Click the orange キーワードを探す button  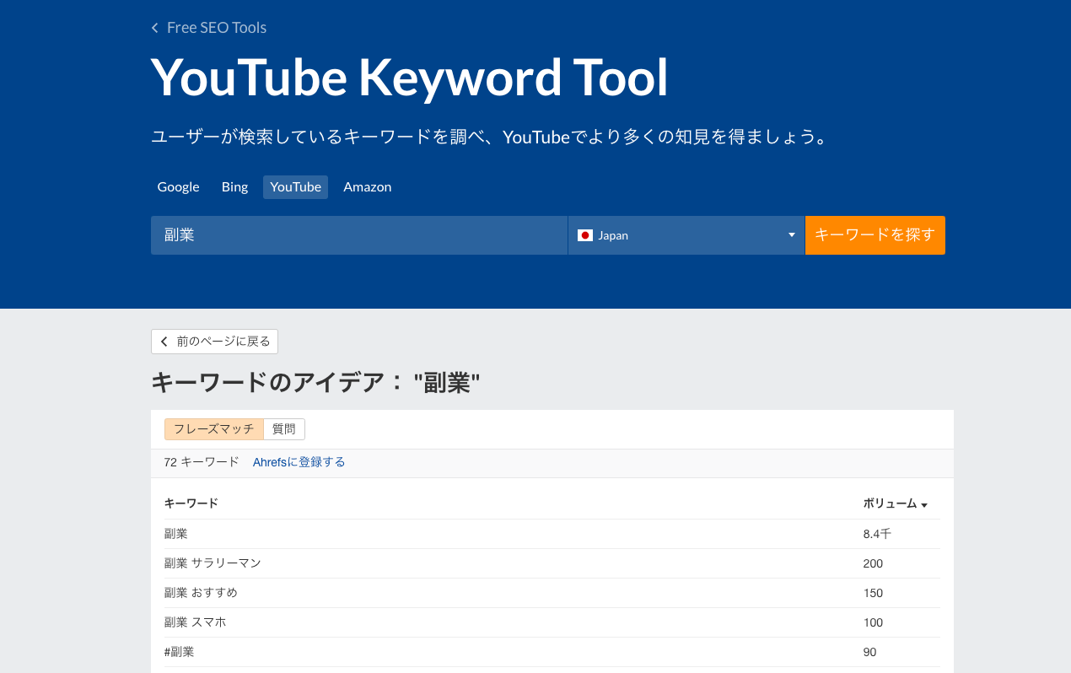click(x=875, y=235)
